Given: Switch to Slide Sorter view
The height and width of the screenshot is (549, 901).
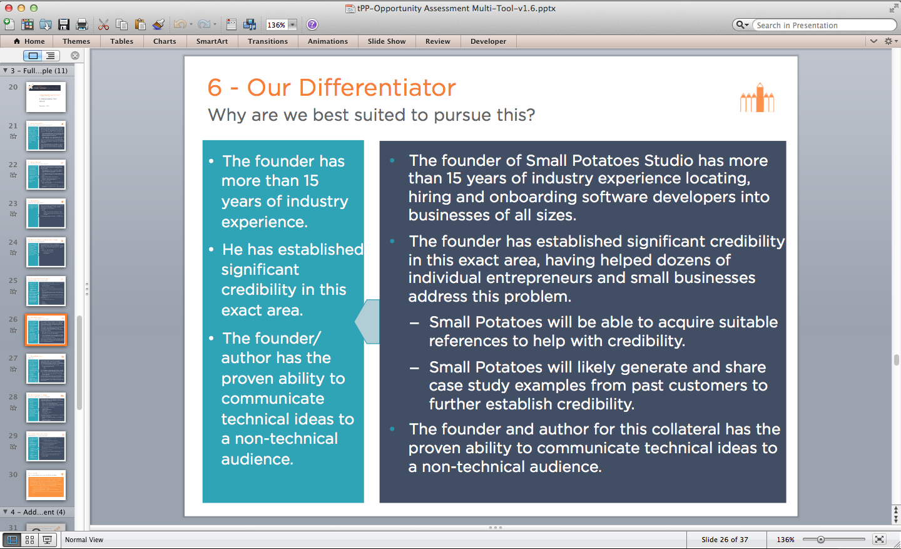Looking at the screenshot, I should click(29, 540).
